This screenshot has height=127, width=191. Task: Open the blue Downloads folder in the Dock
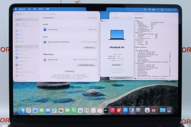coord(163,110)
